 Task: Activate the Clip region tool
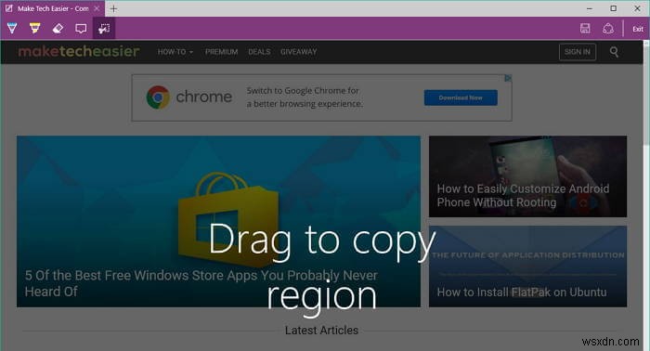(104, 28)
